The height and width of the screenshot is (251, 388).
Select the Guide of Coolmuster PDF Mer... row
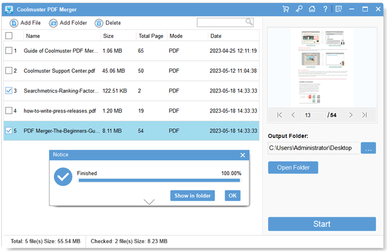click(x=131, y=50)
